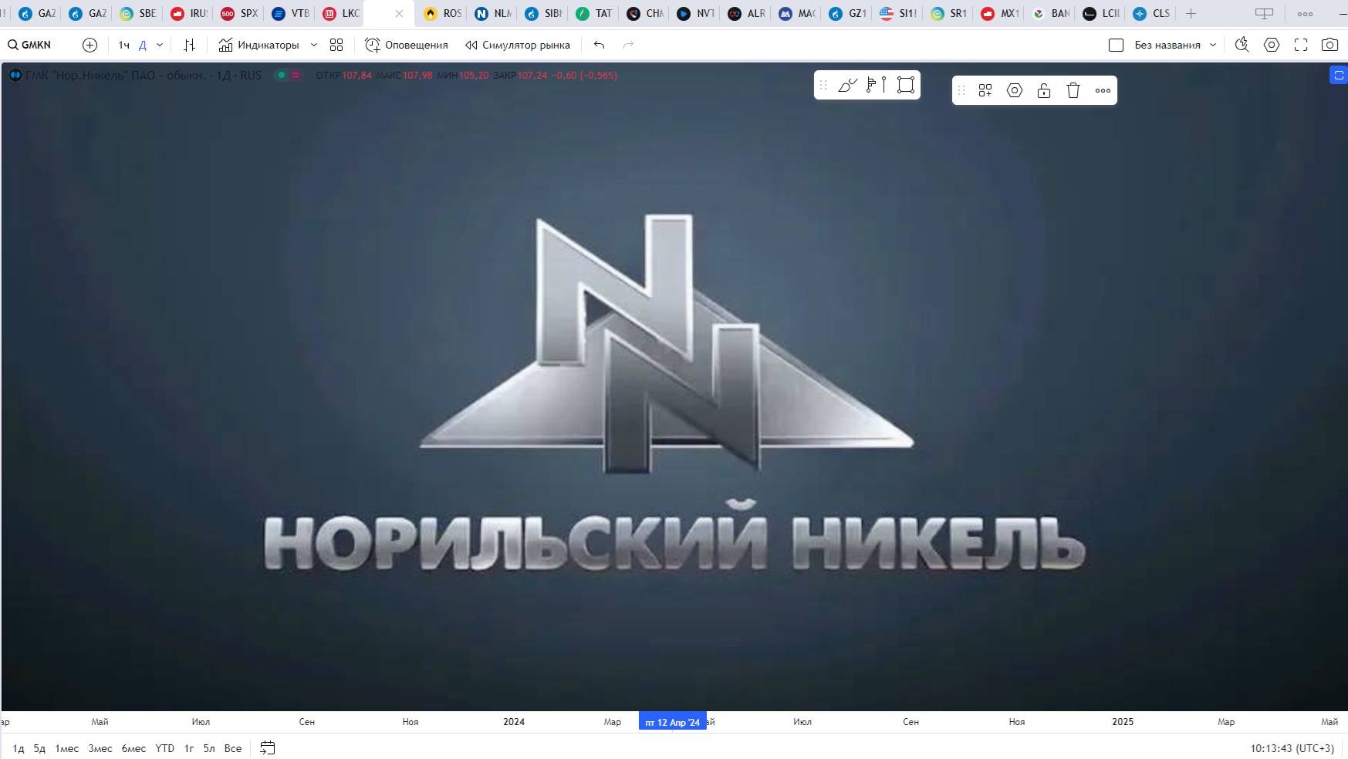The height and width of the screenshot is (759, 1348).
Task: Switch to the SBE tab
Action: [x=137, y=13]
